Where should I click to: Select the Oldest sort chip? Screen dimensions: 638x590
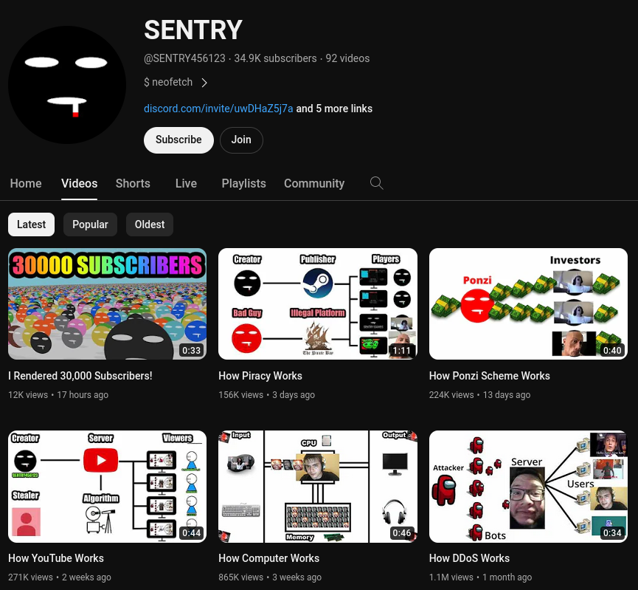pos(150,224)
